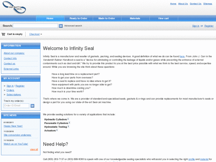Open the Made to Order tab

[x=107, y=18]
